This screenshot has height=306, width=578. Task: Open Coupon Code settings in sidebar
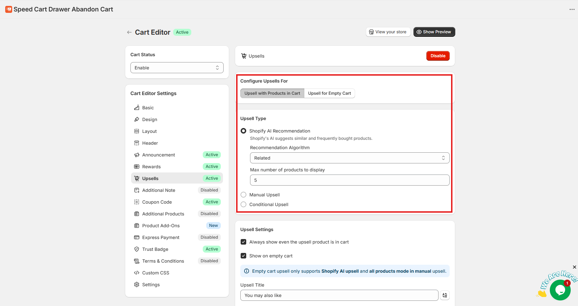pos(157,202)
